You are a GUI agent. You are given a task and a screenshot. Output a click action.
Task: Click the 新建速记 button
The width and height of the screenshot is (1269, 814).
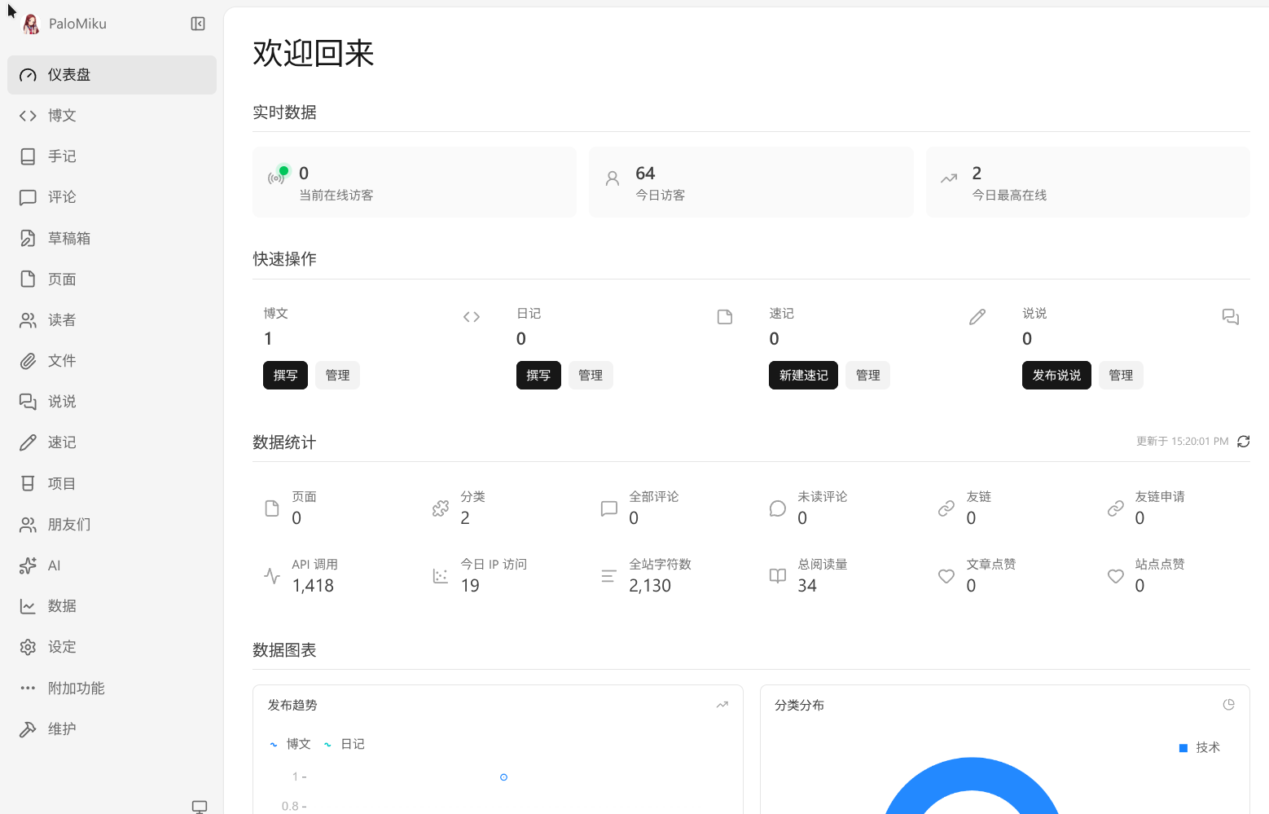click(x=803, y=376)
